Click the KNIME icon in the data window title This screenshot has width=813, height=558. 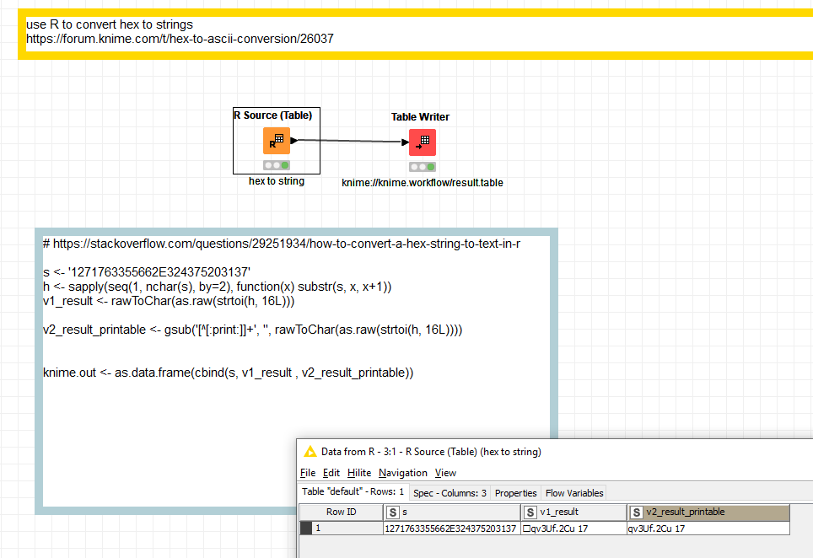pos(310,452)
